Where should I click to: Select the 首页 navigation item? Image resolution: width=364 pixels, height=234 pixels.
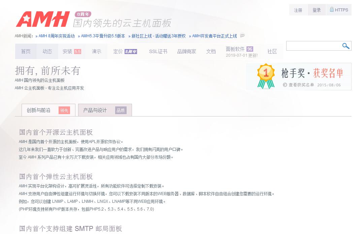[26, 51]
